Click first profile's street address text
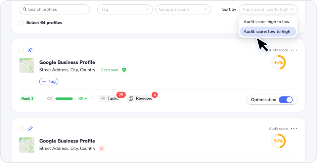 [67, 70]
